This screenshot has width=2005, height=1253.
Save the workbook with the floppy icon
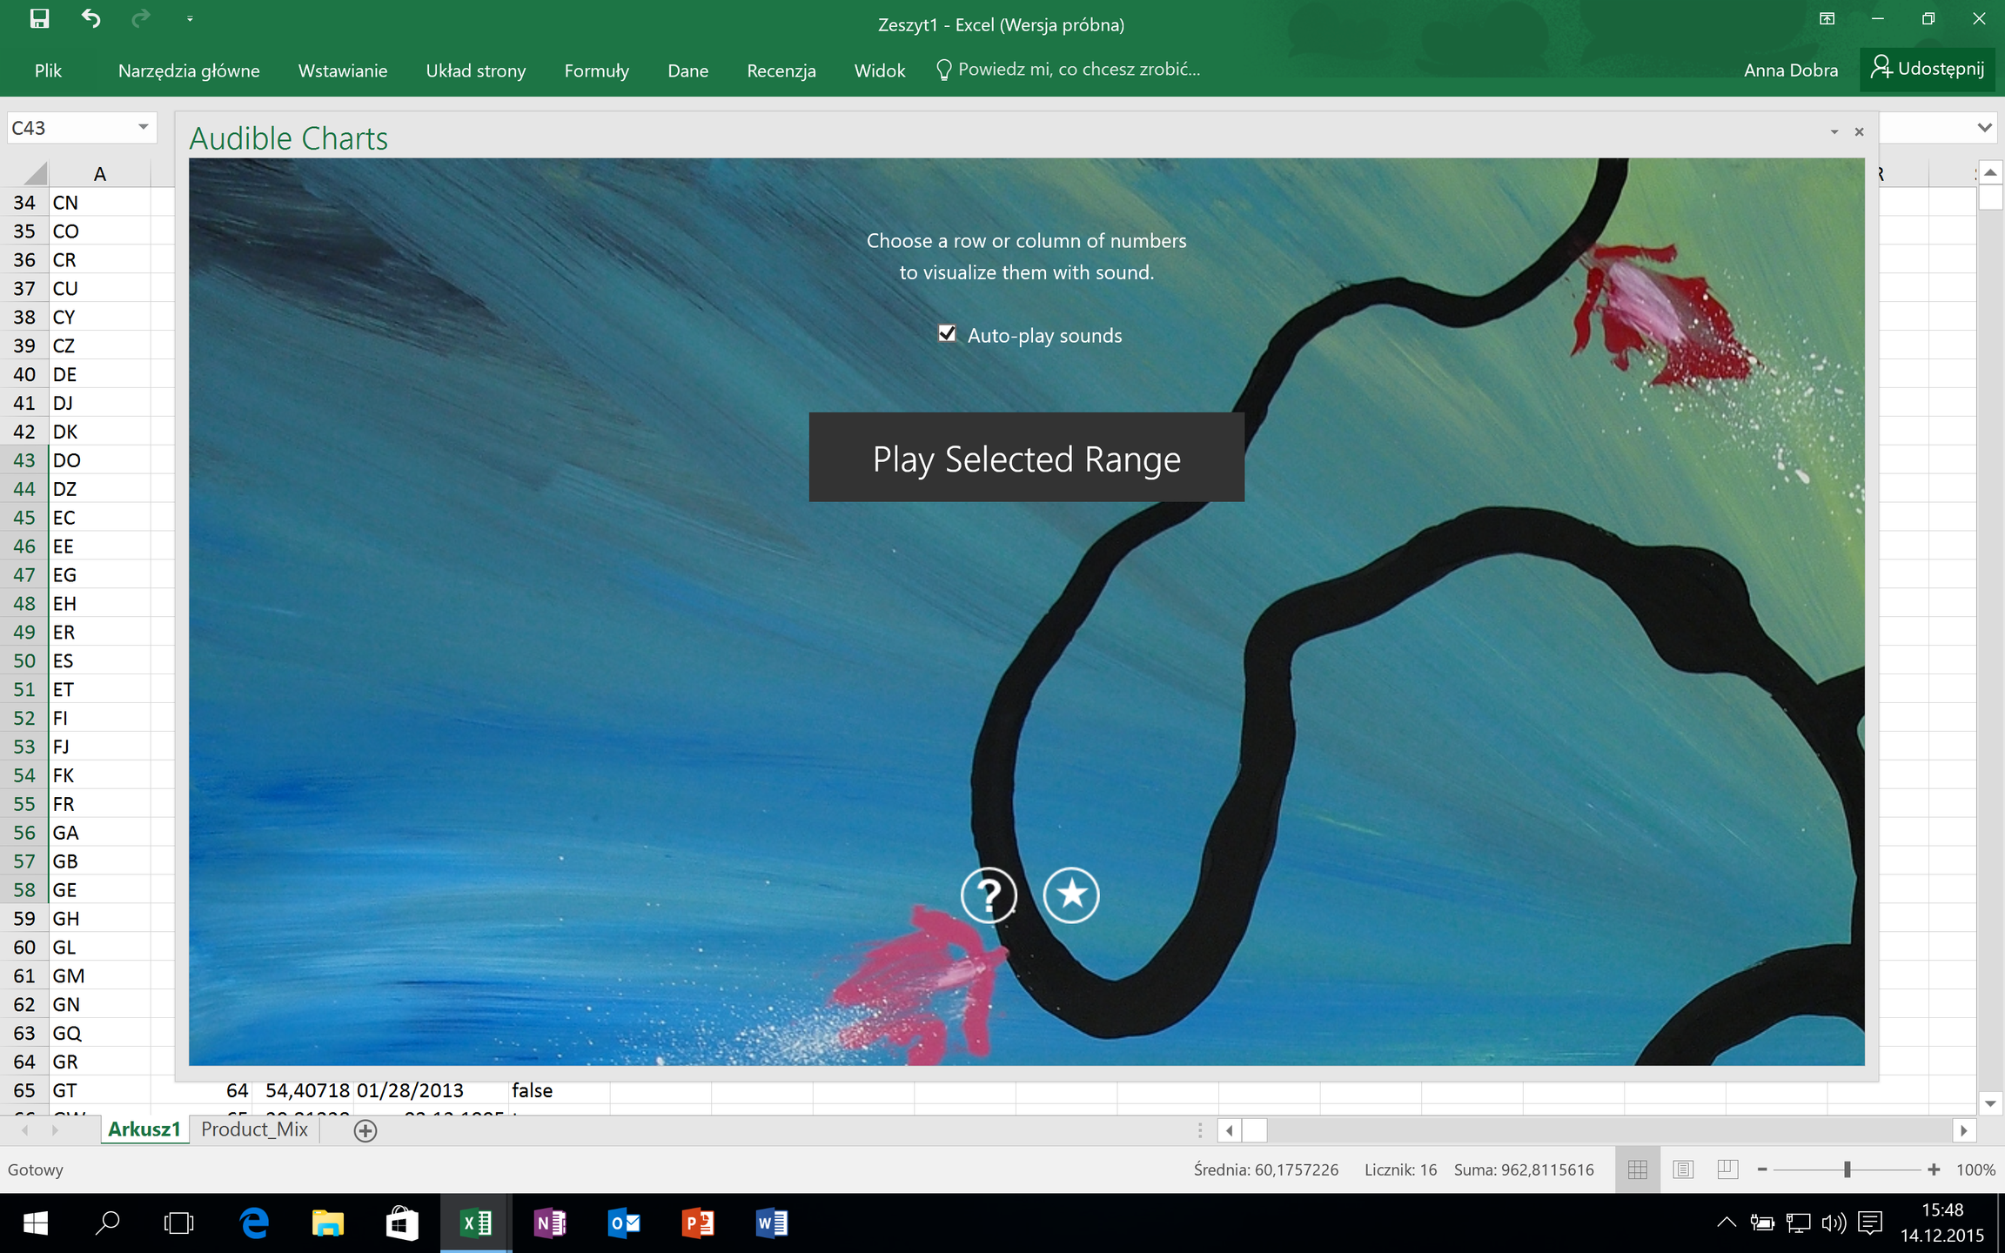click(x=39, y=18)
